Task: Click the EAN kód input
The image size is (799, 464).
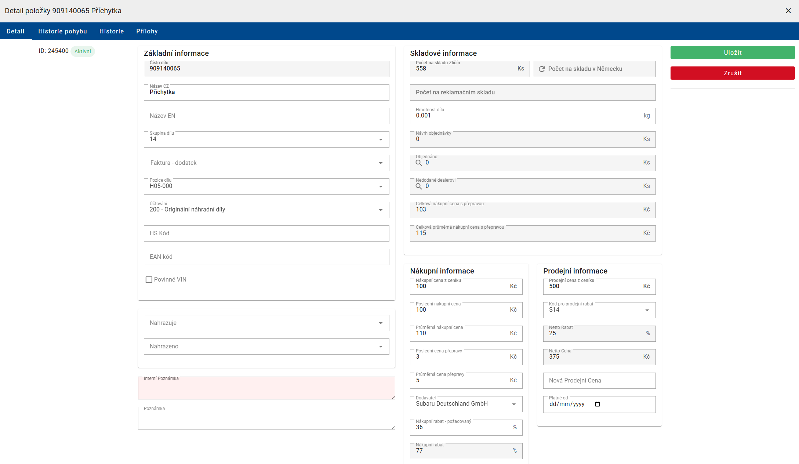Action: click(x=266, y=257)
